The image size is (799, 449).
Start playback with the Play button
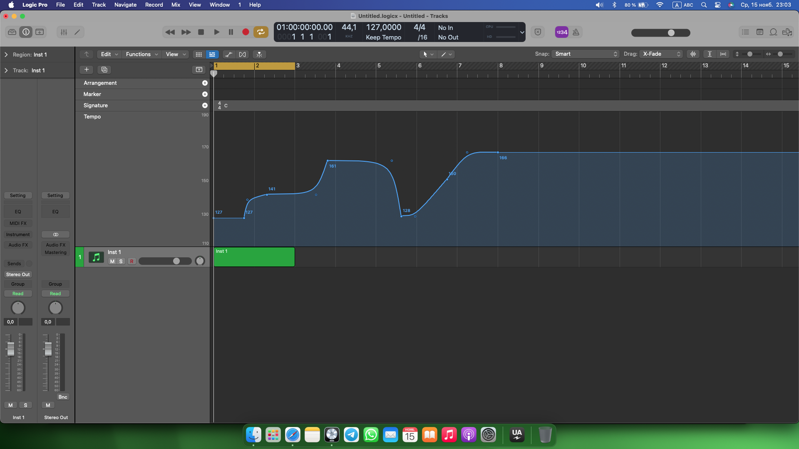tap(216, 32)
